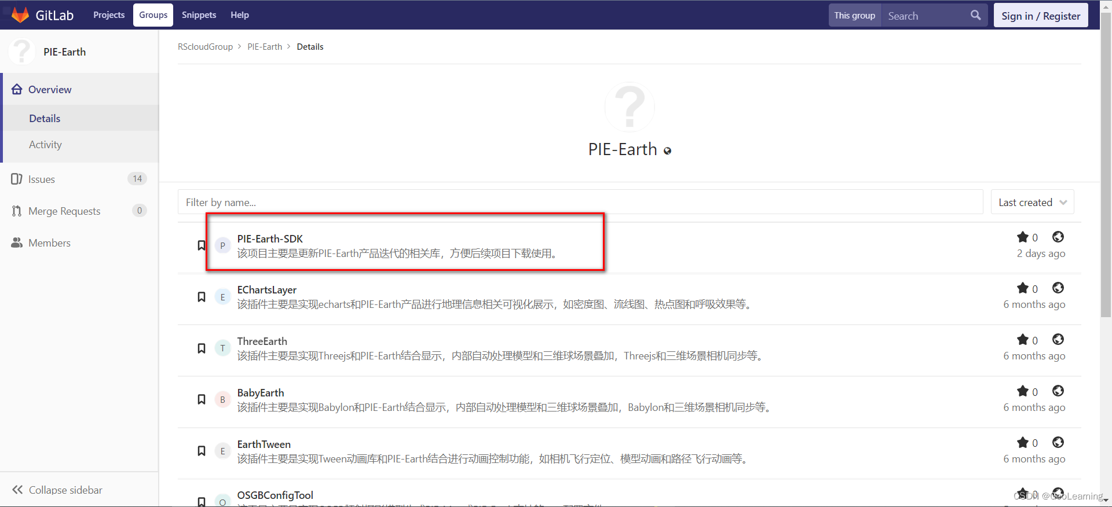Click the collapse sidebar double-chevron icon
Viewport: 1112px width, 507px height.
[x=17, y=490]
